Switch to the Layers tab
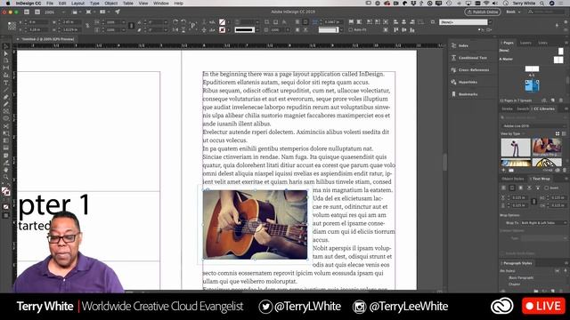The height and width of the screenshot is (320, 570). pos(525,43)
